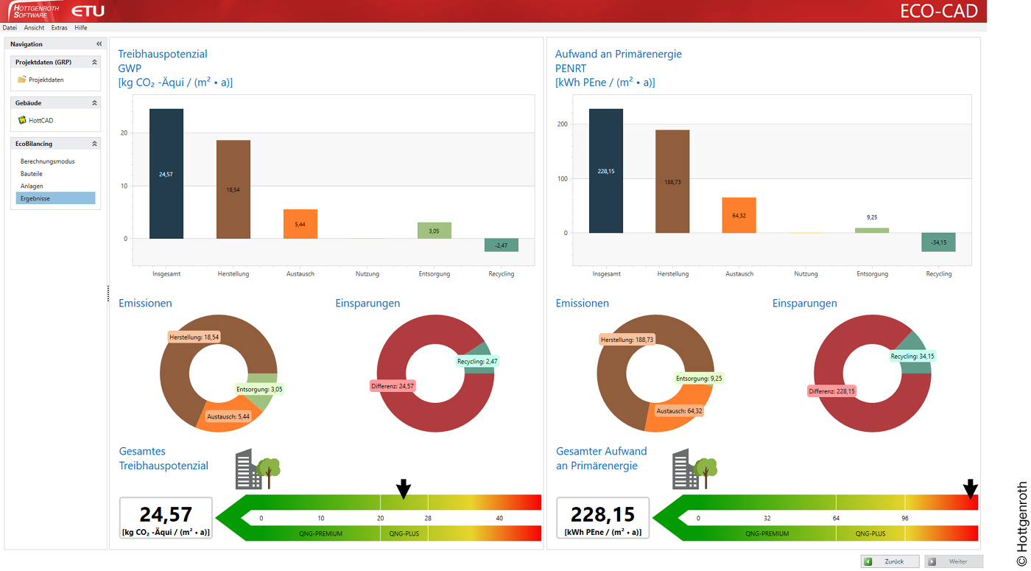Click the black arrow marker on PENRT scale
The image size is (1031, 571).
[x=971, y=488]
